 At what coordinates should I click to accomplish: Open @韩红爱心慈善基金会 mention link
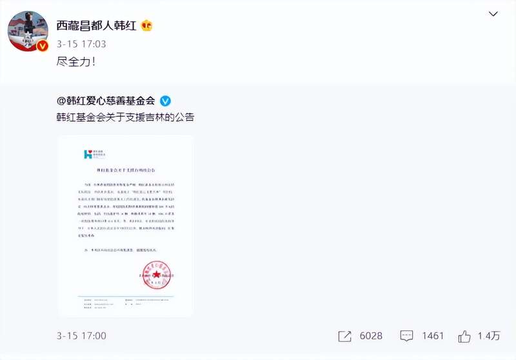[106, 101]
